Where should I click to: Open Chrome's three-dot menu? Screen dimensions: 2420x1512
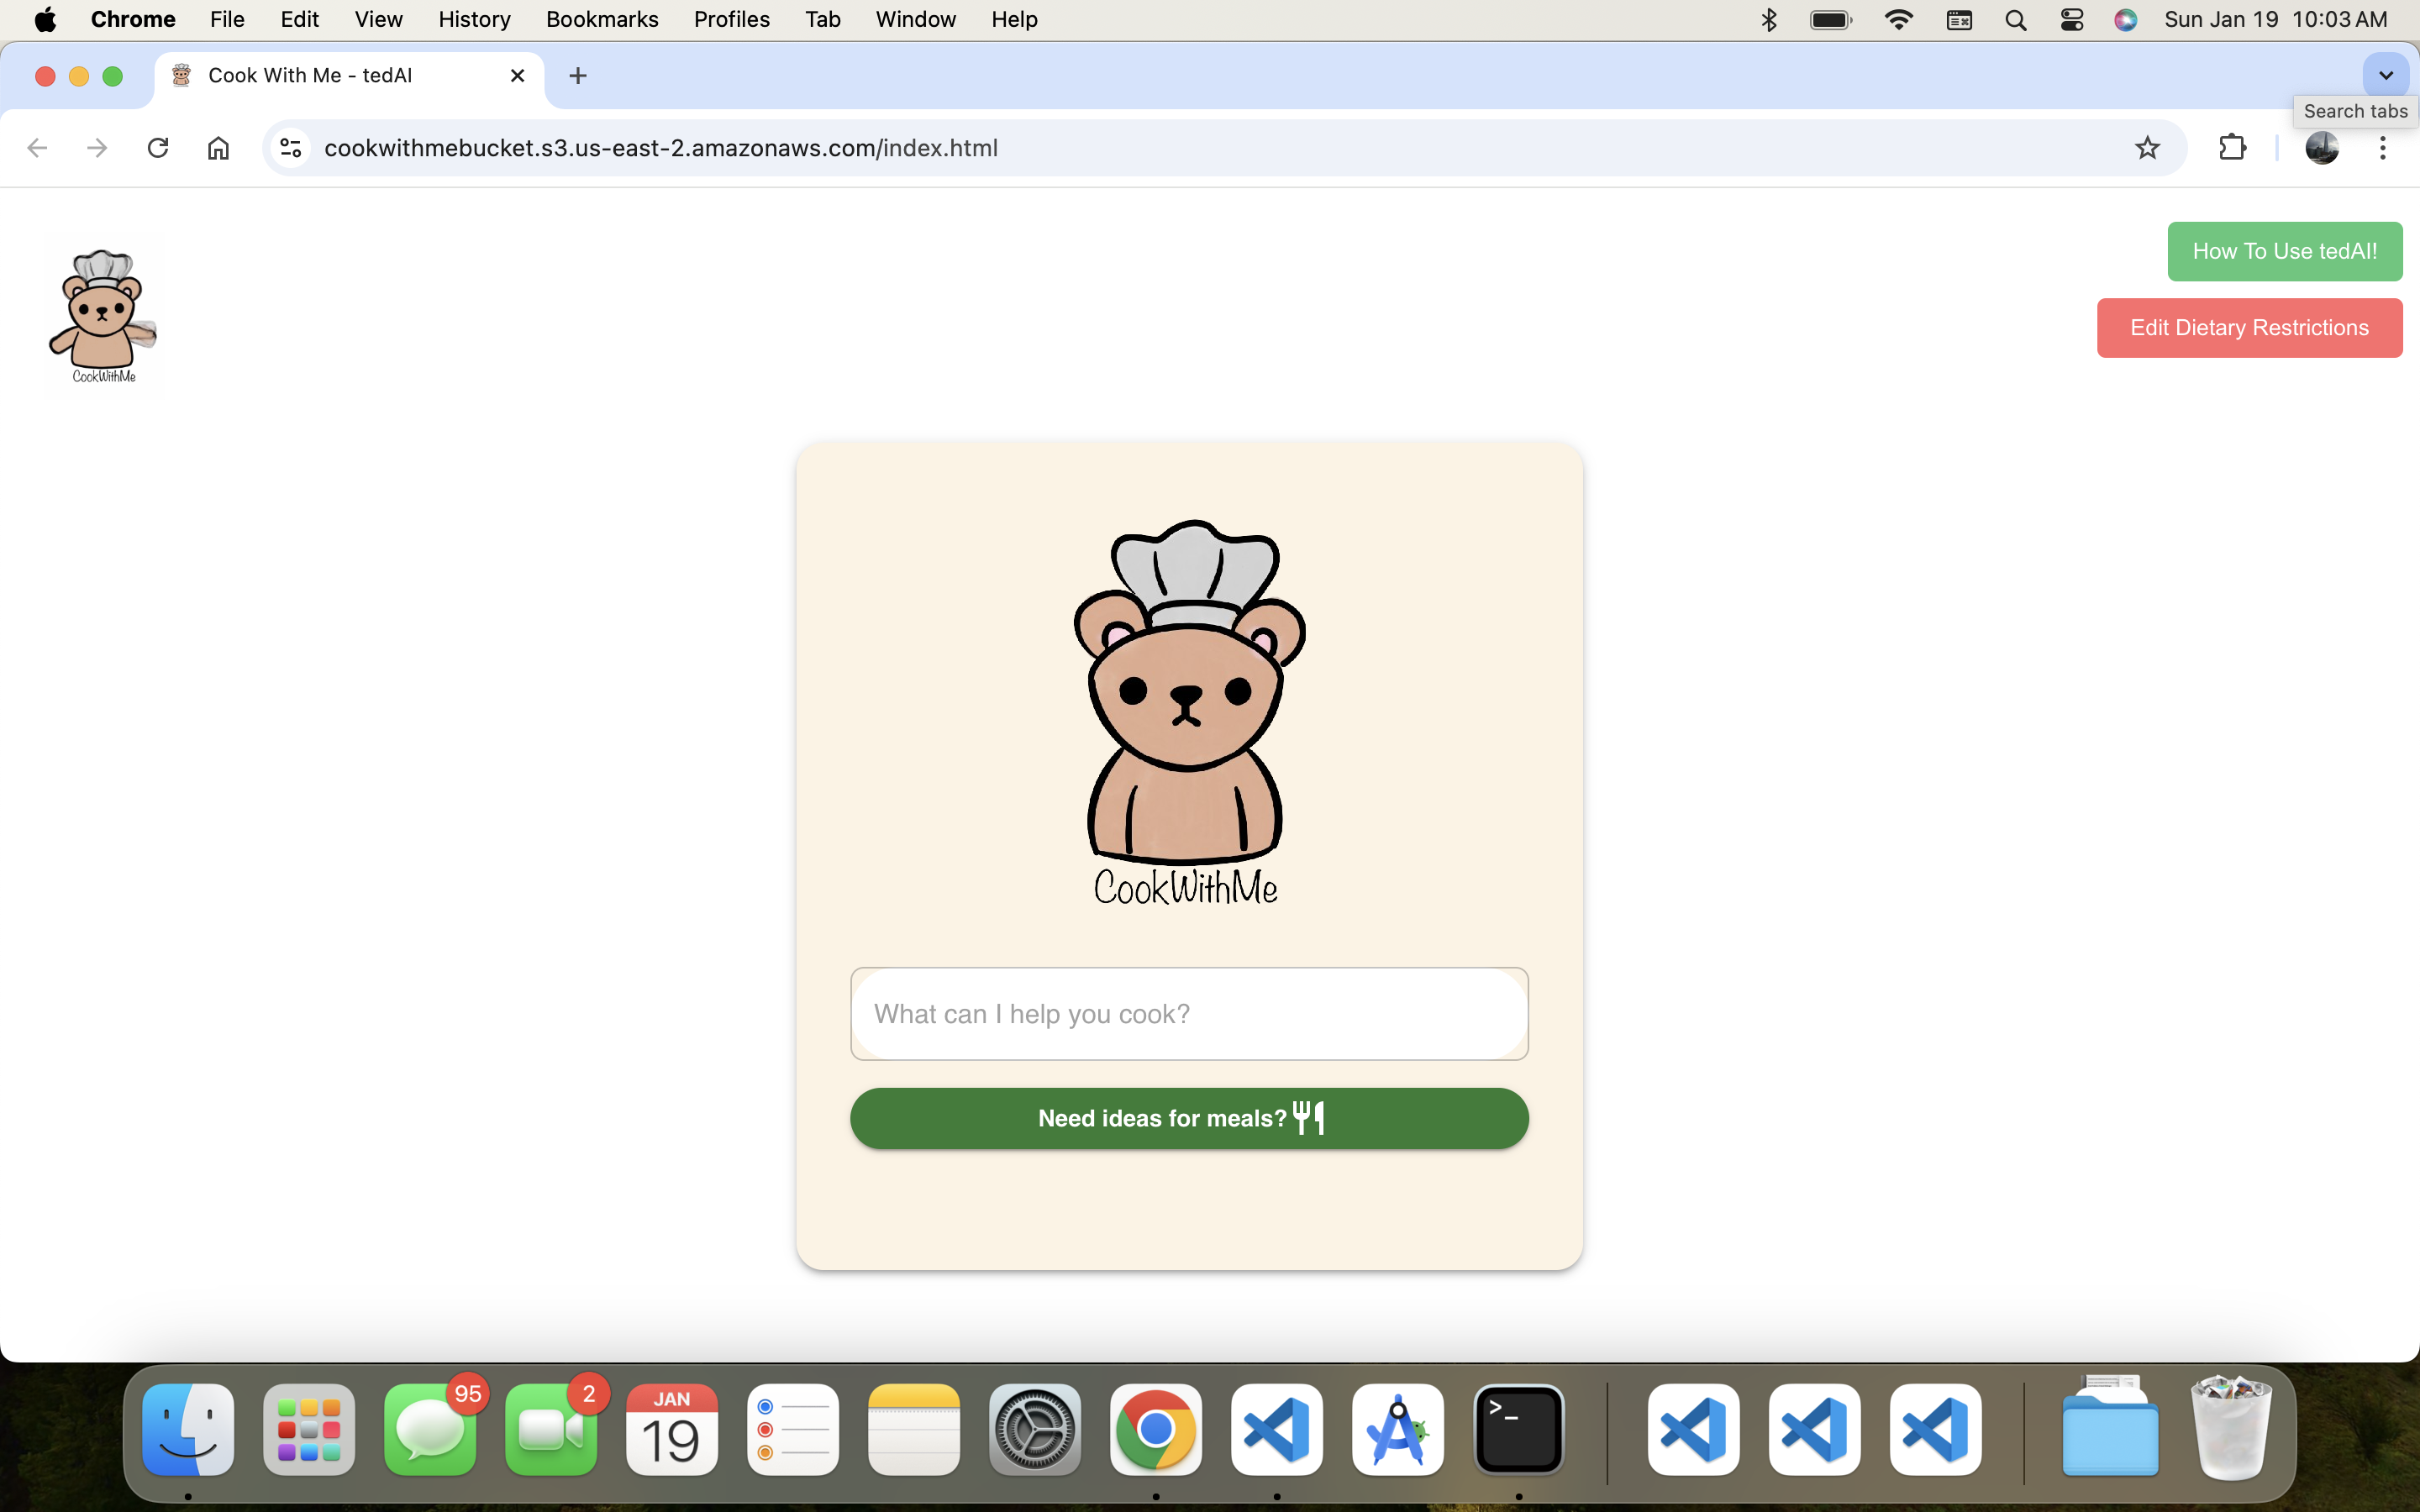[x=2384, y=147]
